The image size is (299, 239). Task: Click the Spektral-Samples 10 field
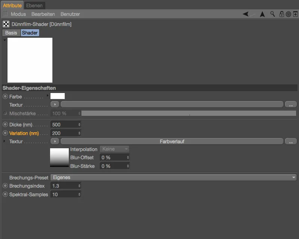click(66, 195)
